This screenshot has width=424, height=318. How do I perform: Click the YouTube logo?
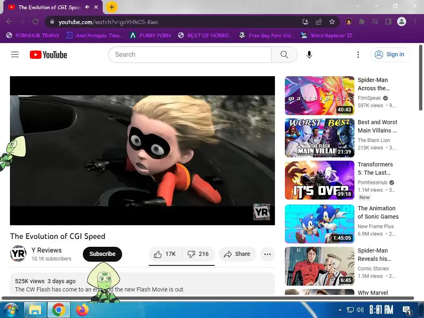click(48, 55)
